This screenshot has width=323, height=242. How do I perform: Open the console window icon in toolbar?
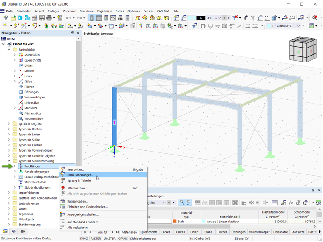(113, 18)
